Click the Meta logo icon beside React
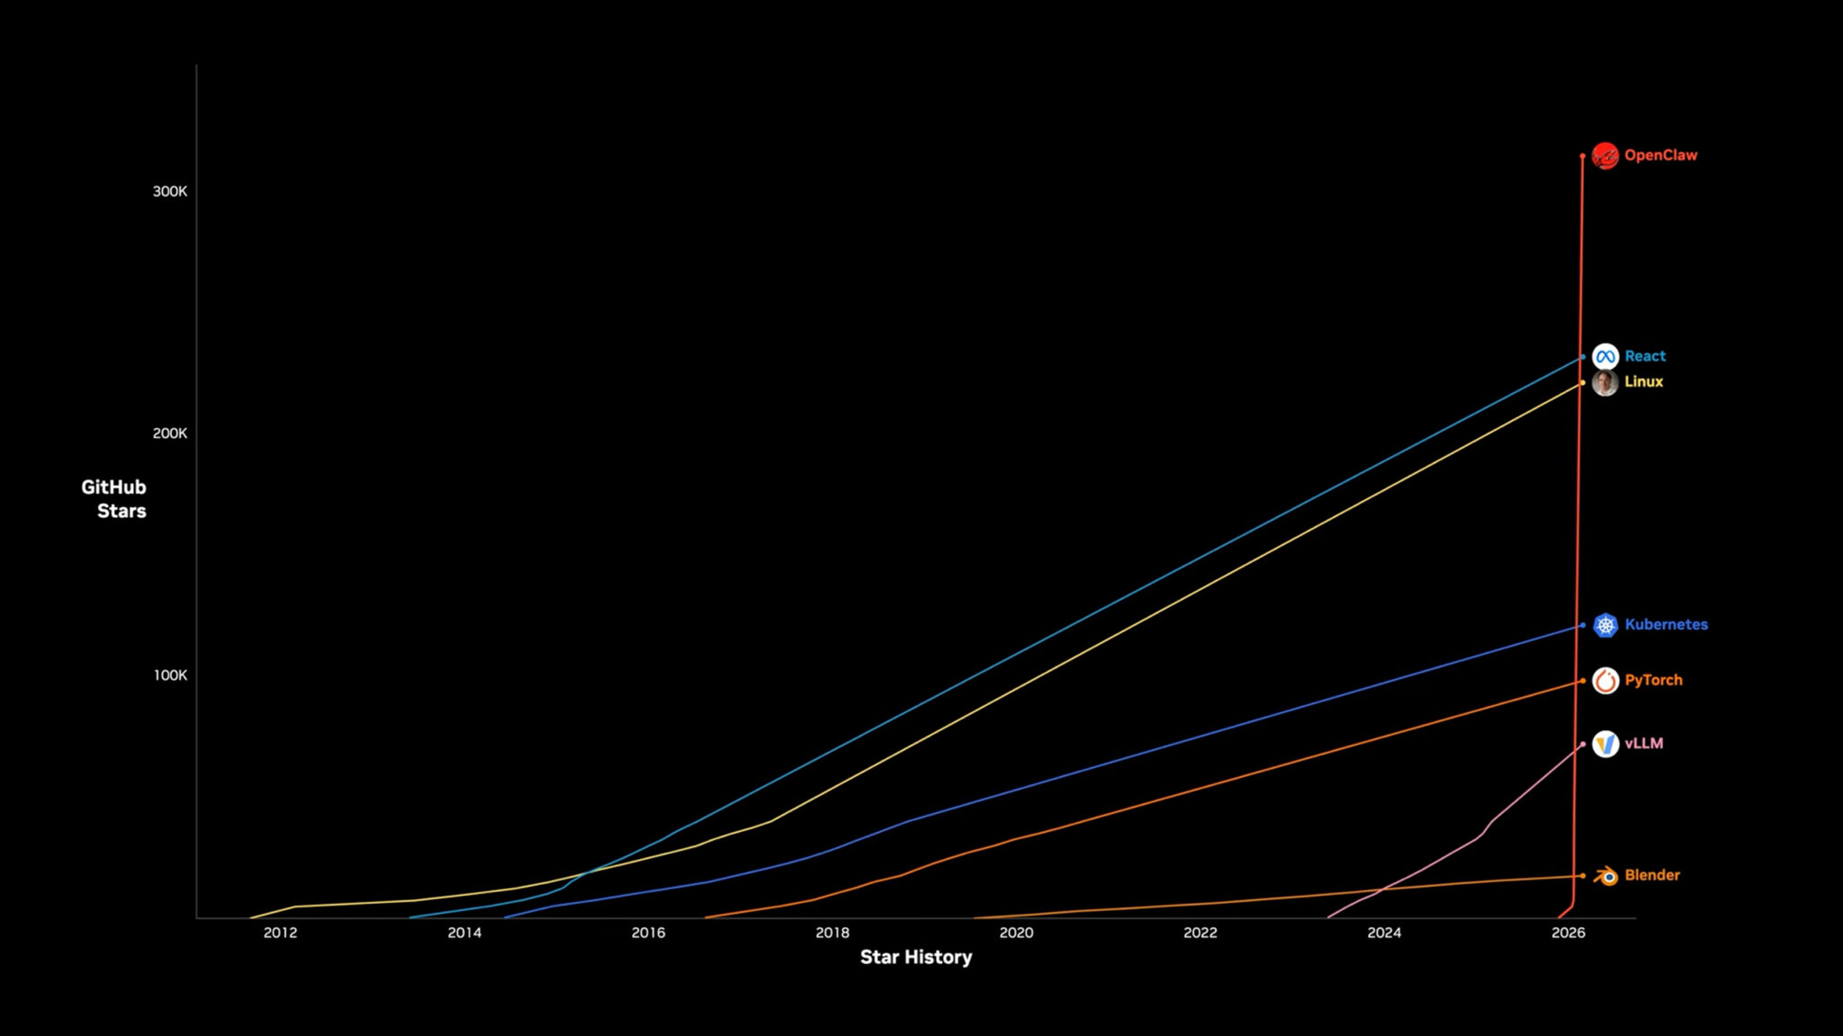1843x1036 pixels. pyautogui.click(x=1605, y=356)
